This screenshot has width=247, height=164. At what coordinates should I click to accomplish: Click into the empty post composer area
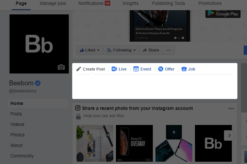[155, 87]
